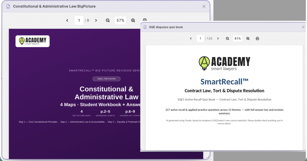Viewport: 307px width, 161px height.
Task: Click 'p.6–9' answer key starts figure
Action: (130, 111)
